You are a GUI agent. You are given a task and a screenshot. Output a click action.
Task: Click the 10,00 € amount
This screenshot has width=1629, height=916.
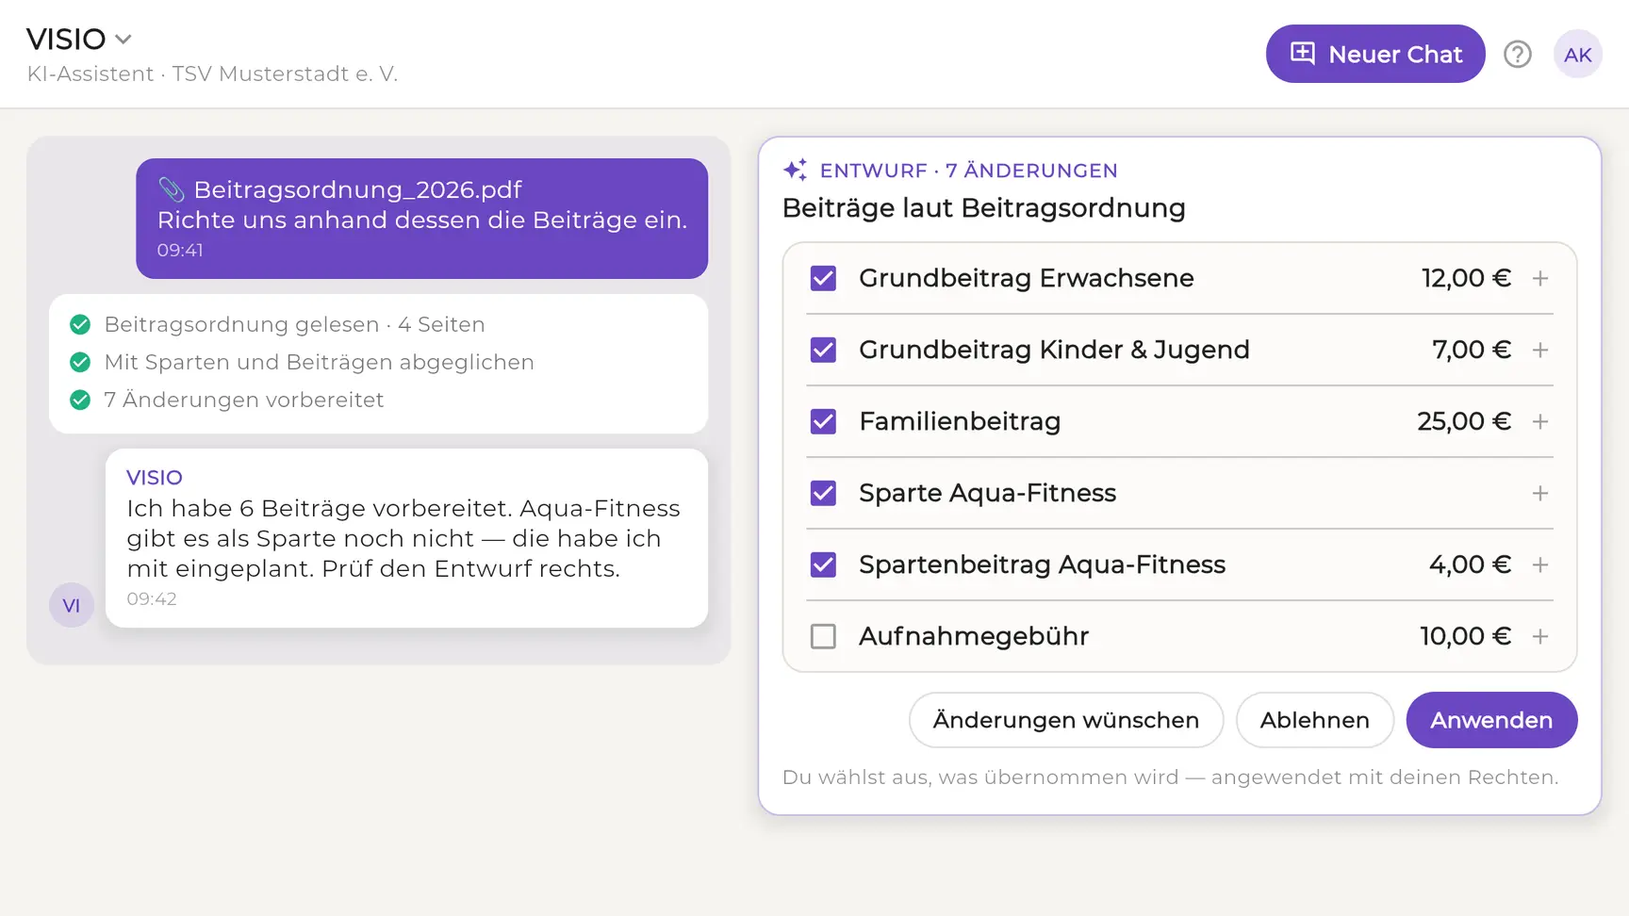point(1466,636)
